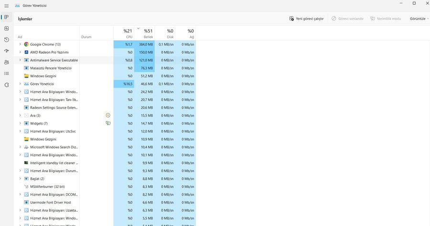
Task: Click Görevi sonlandır button
Action: click(x=347, y=19)
